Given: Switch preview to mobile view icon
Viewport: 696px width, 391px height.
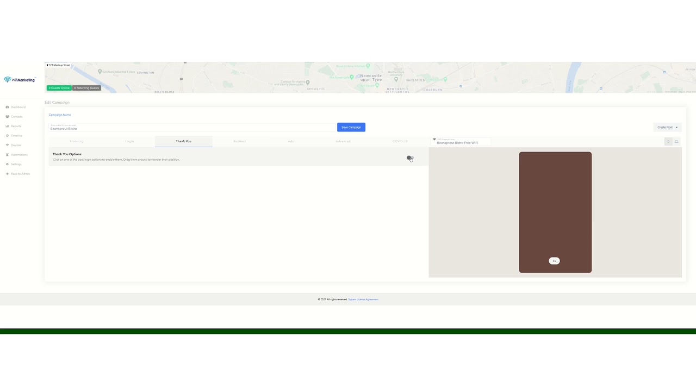Looking at the screenshot, I should [x=668, y=142].
